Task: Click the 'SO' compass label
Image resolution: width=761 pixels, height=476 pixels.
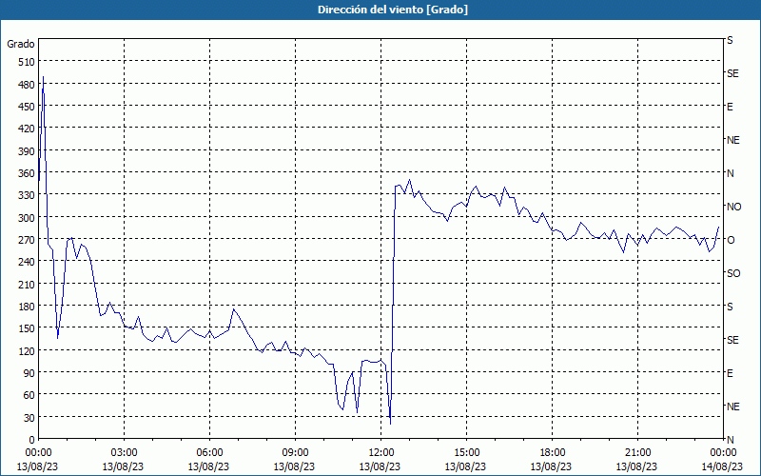Action: click(733, 273)
